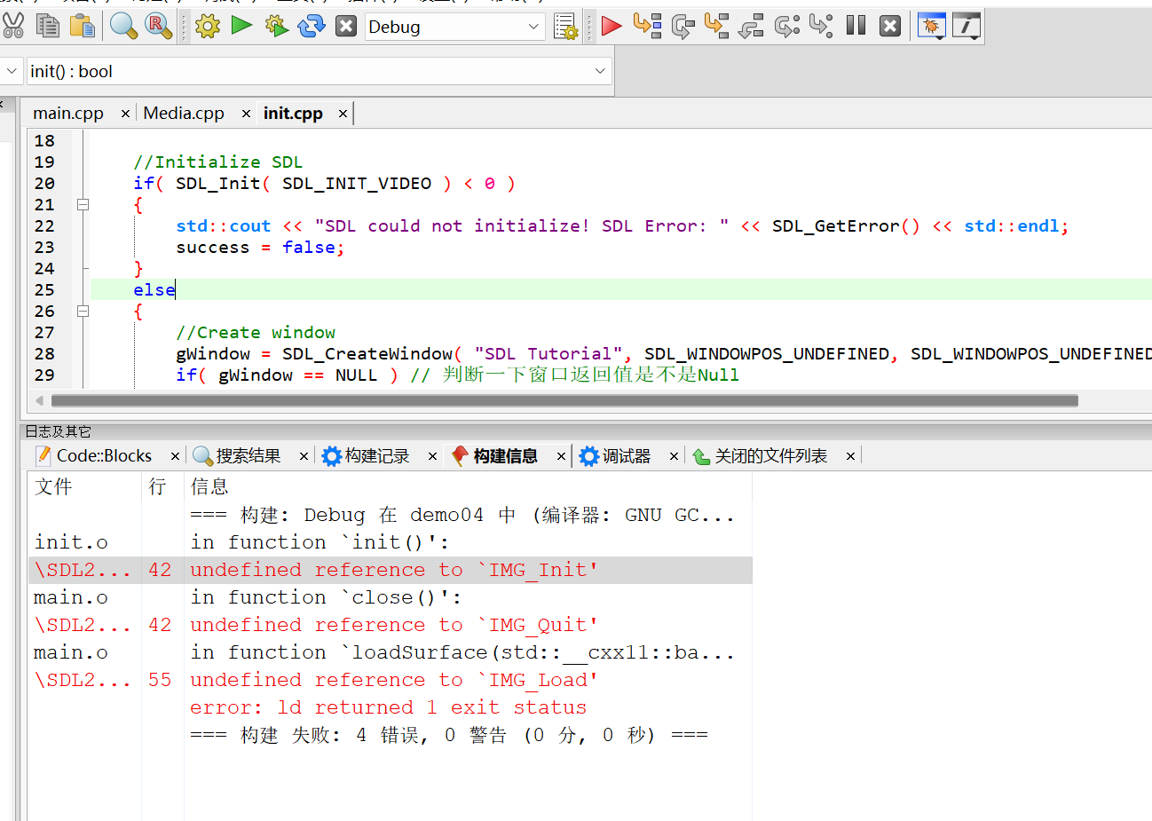Select the 'ld returned 1 exit status' row
Screen dimensions: 1152x821
pyautogui.click(x=391, y=707)
